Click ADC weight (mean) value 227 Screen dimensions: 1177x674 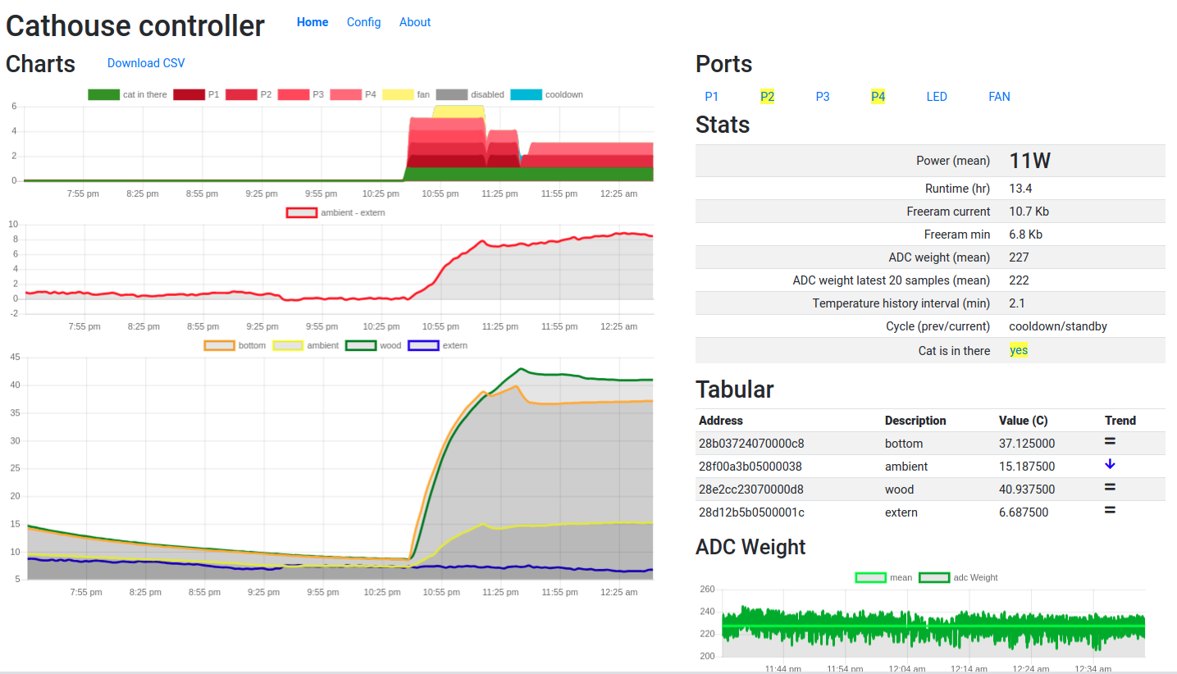click(x=1019, y=257)
